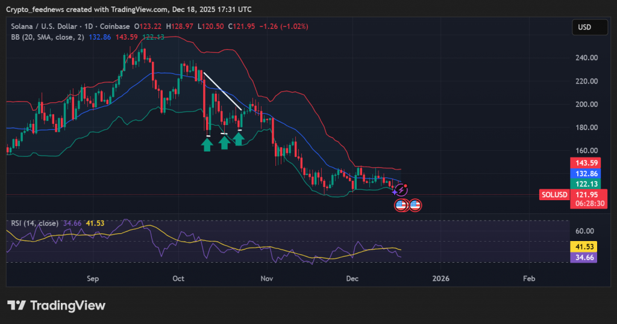The image size is (617, 324).
Task: Click the 2026 label on time axis
Action: 441,279
